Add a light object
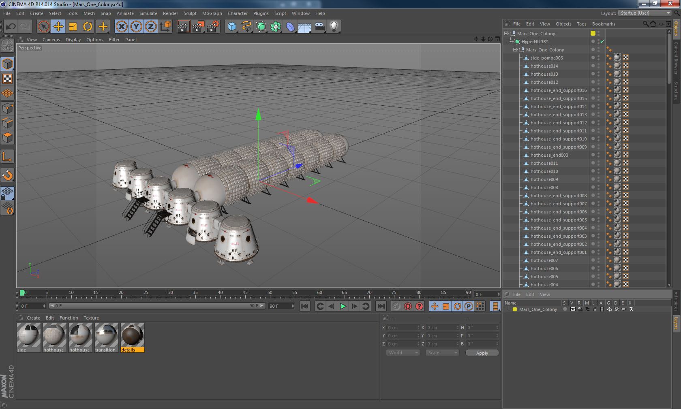 [x=334, y=27]
